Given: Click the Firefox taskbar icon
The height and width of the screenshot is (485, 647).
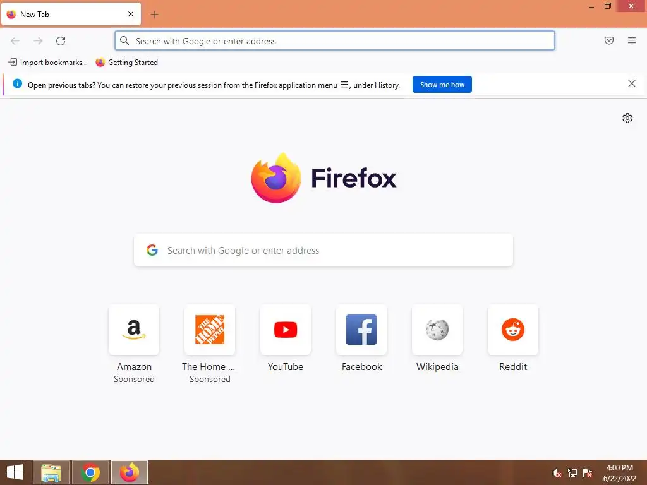Looking at the screenshot, I should (130, 472).
